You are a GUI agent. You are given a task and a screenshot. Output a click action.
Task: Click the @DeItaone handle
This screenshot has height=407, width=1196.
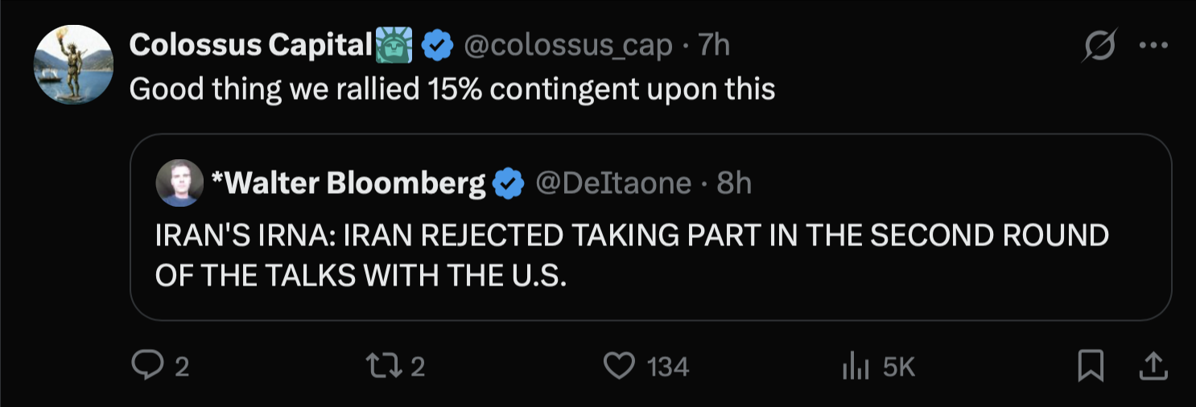(x=613, y=184)
